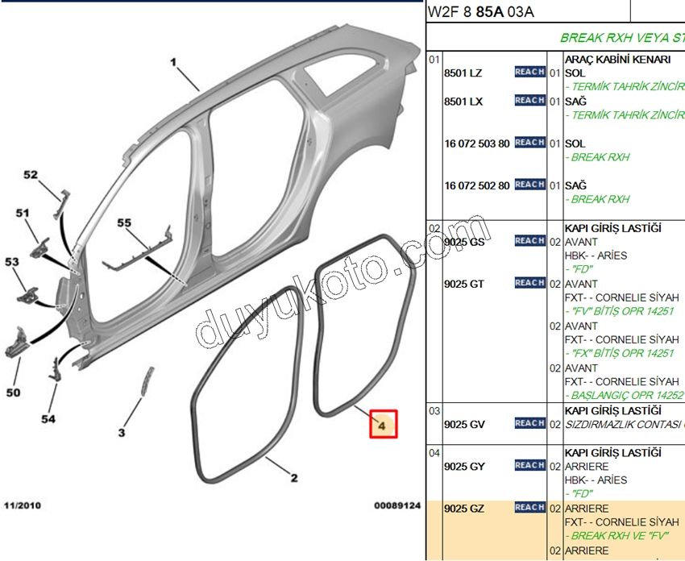Click the REACH badge beside 8501 LZ
685x561 pixels.
[529, 73]
